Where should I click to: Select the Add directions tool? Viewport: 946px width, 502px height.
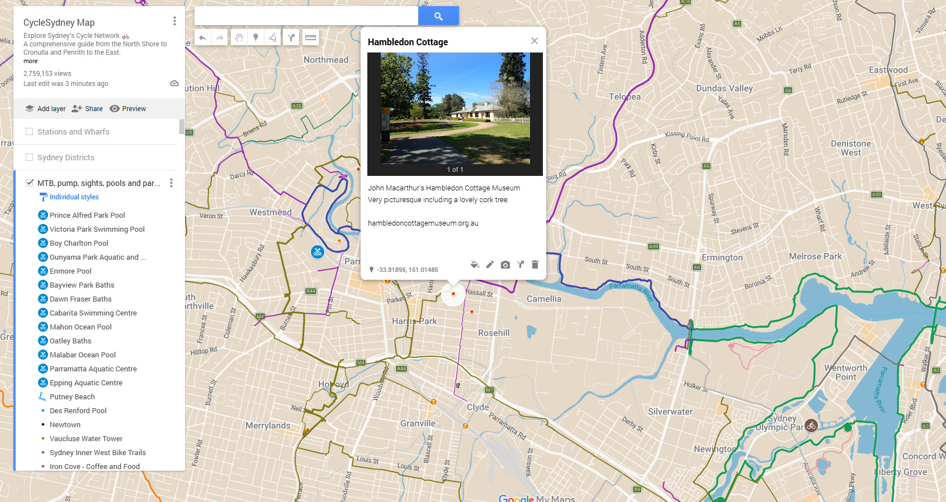click(x=291, y=37)
